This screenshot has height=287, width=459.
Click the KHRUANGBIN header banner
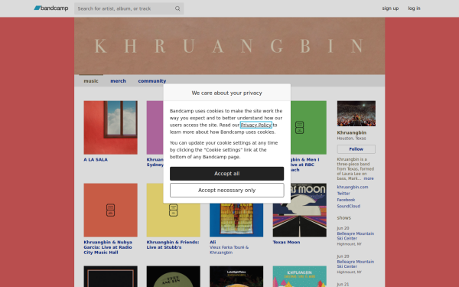[229, 46]
